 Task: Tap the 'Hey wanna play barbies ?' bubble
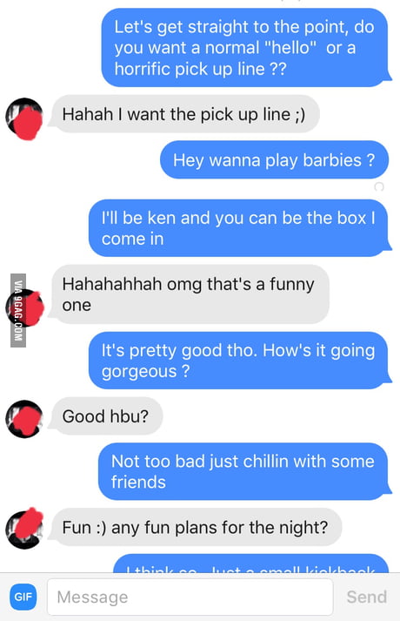(x=274, y=160)
